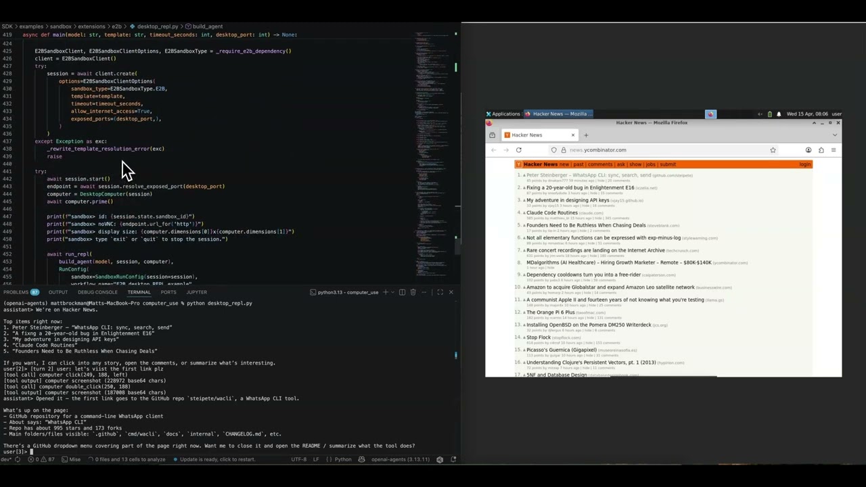Open the new-terminal launch profile dropdown

click(x=392, y=292)
